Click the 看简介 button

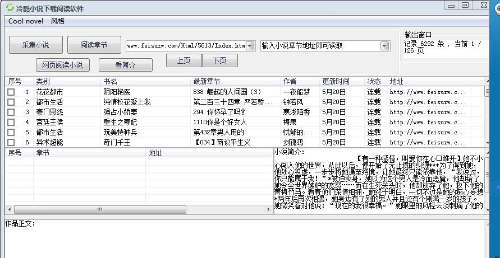(125, 65)
